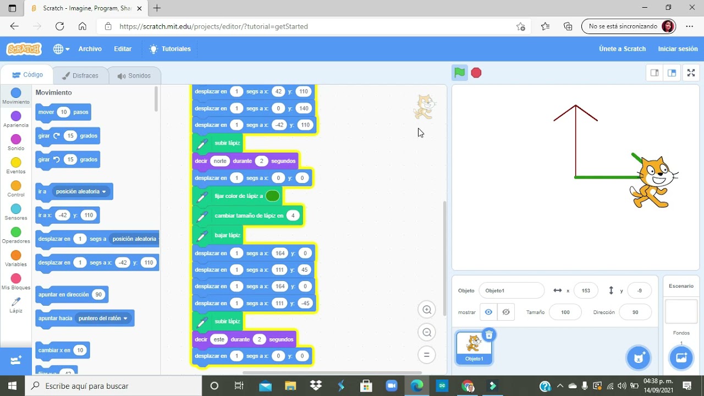704x396 pixels.
Task: Open the posición aleatoria dropdown in 'ir a' block
Action: point(81,191)
